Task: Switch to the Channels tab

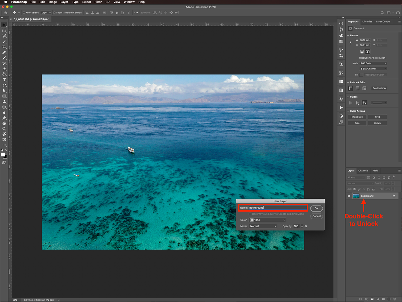Action: 363,171
